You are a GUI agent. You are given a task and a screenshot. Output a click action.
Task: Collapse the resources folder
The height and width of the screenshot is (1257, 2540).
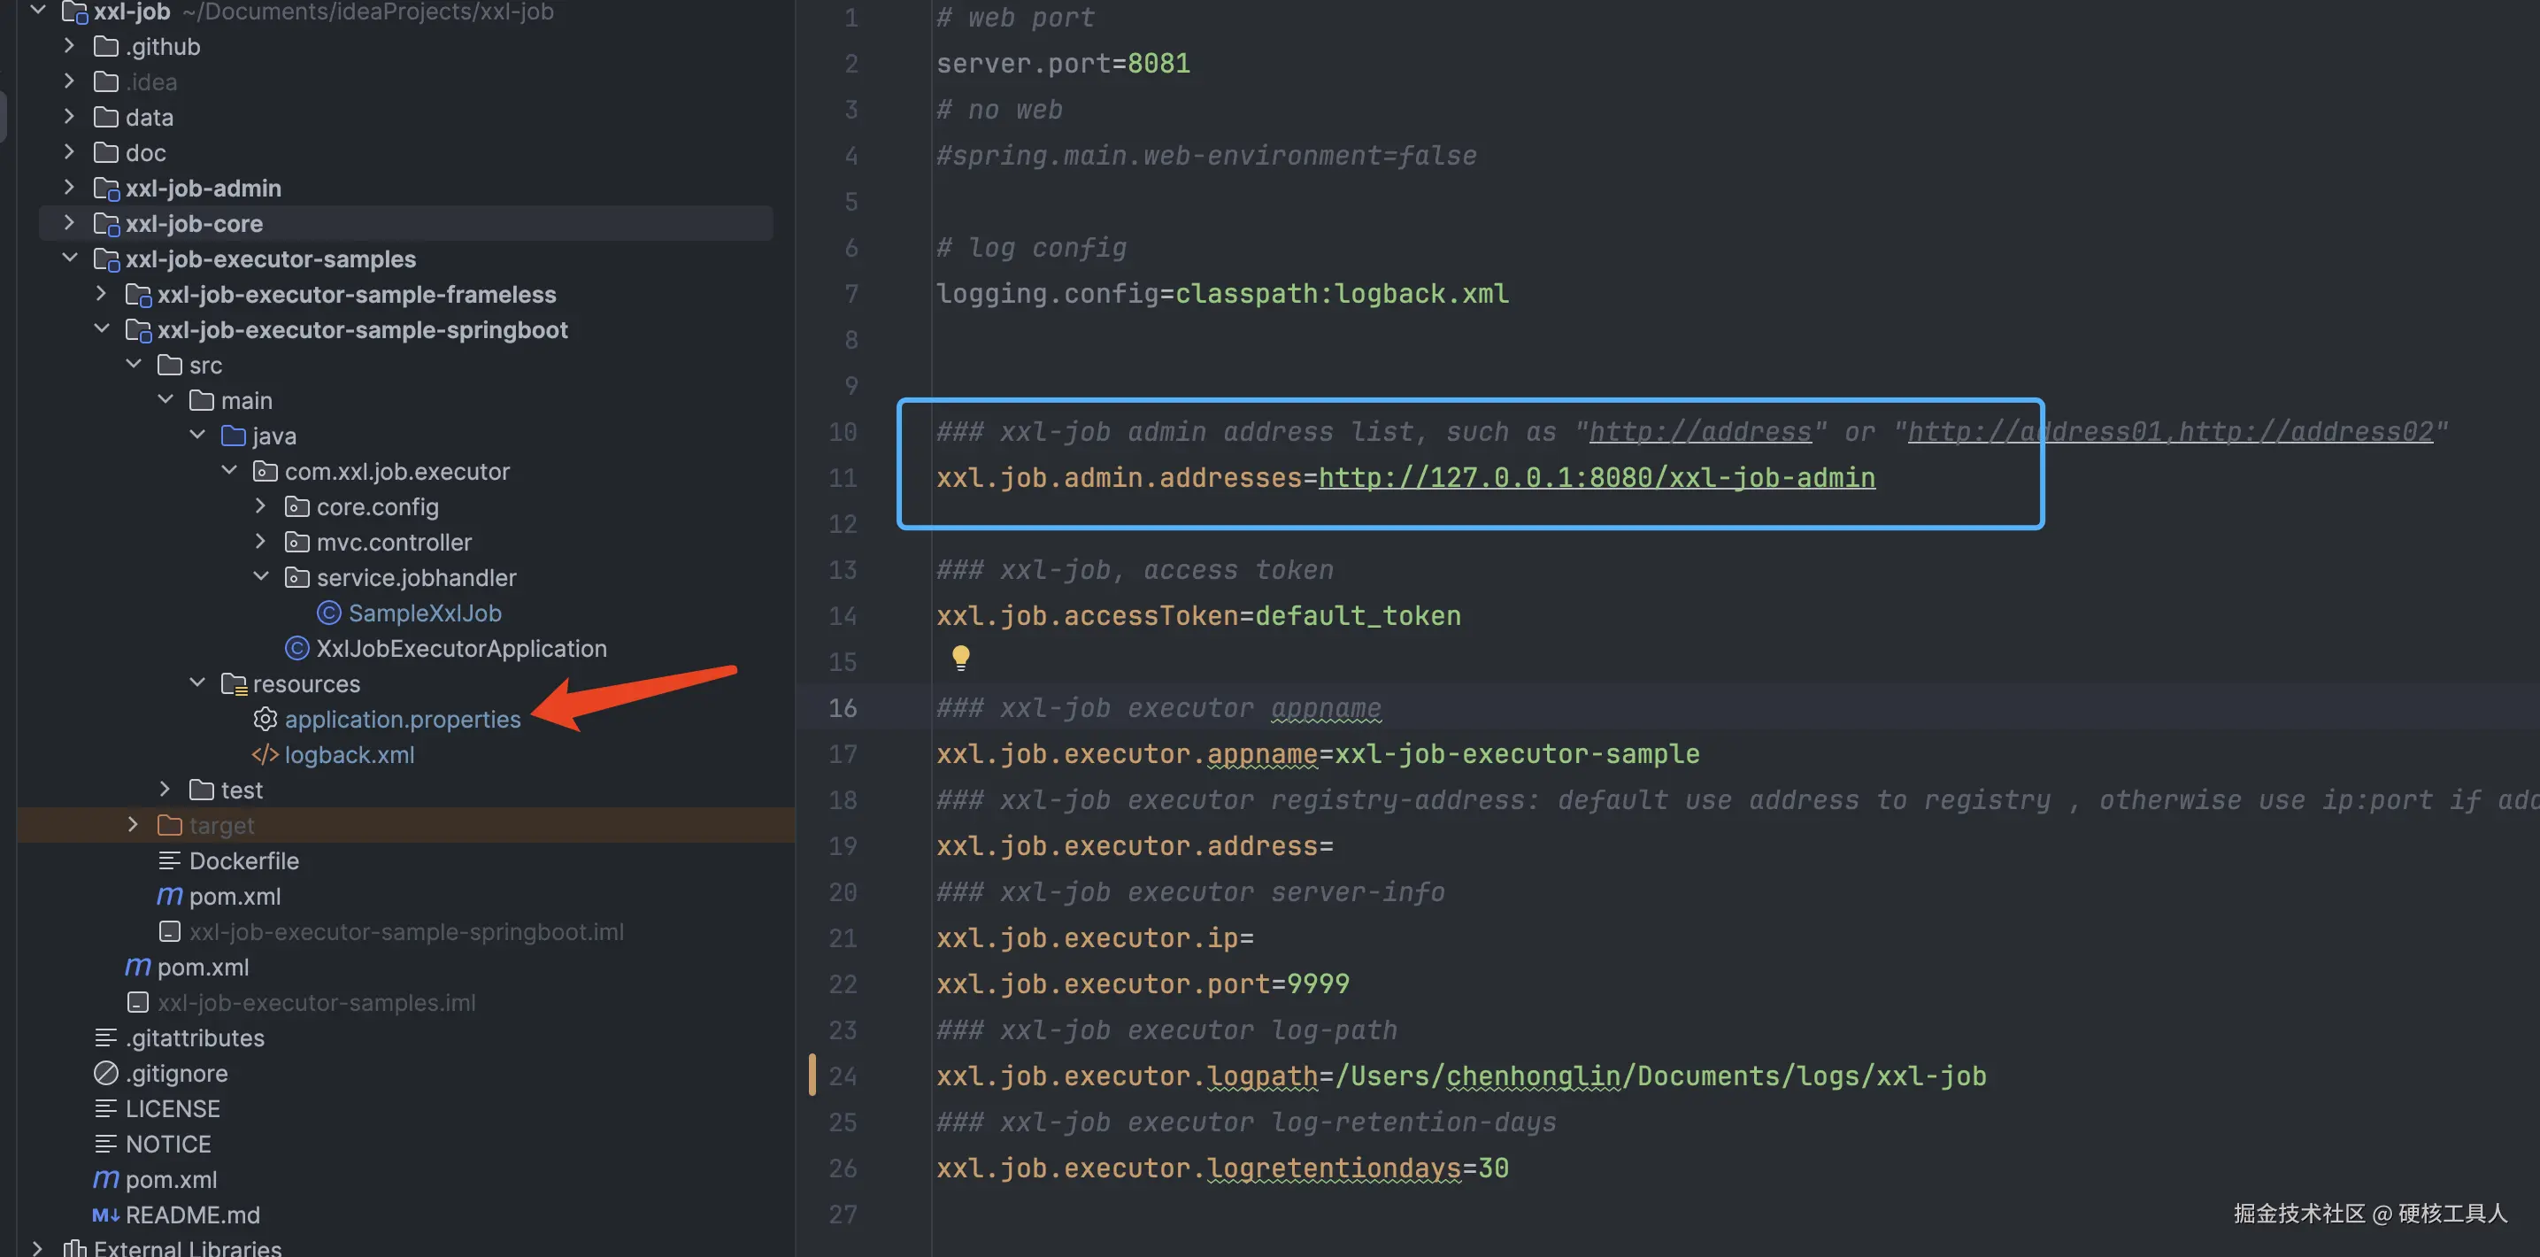coord(197,683)
